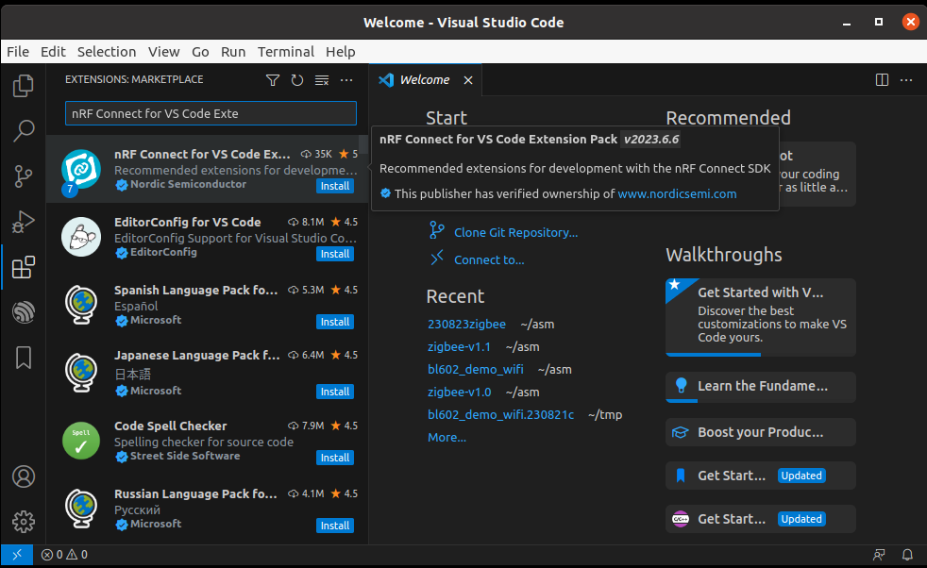Image resolution: width=927 pixels, height=568 pixels.
Task: Open the Terminal menu
Action: point(285,51)
